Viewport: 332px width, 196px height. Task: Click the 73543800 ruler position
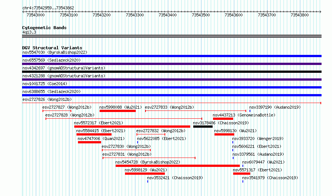(x=300, y=15)
